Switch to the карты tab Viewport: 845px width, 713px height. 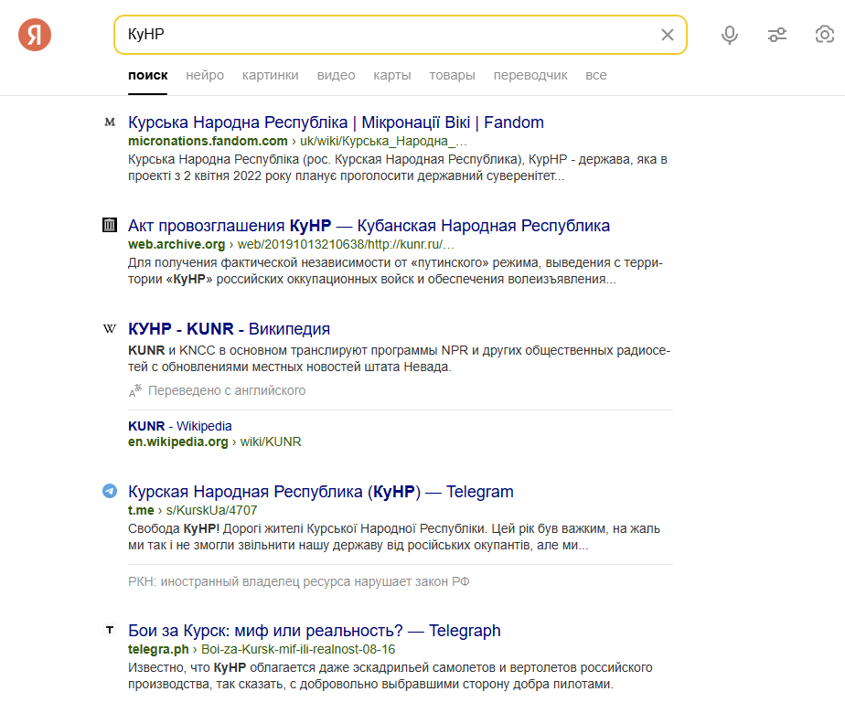391,75
